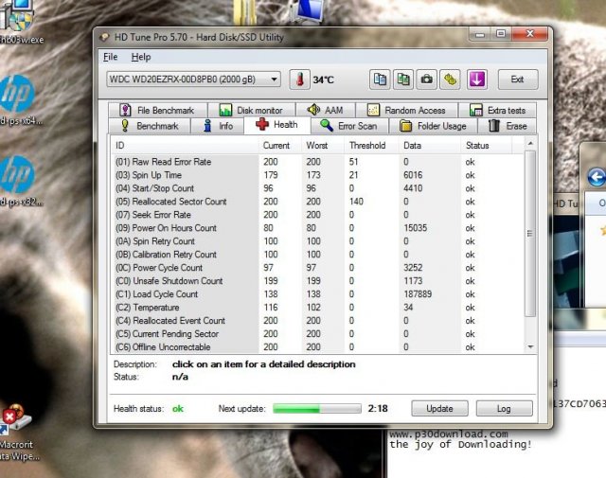This screenshot has width=606, height=478.
Task: Click the purple down arrow icon
Action: coord(476,80)
